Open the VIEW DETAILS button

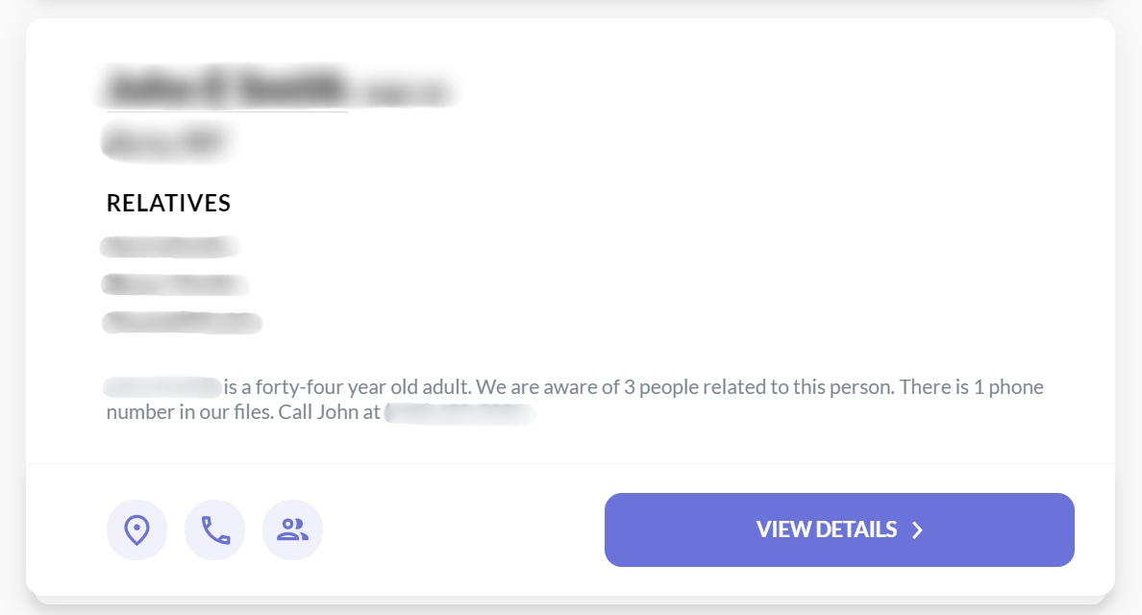click(839, 529)
